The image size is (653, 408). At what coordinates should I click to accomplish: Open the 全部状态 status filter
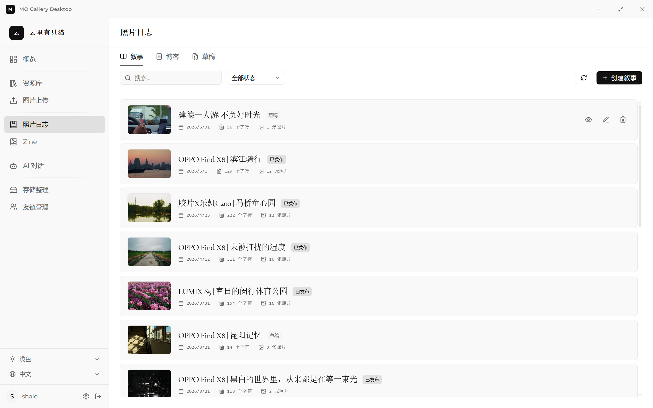(256, 78)
